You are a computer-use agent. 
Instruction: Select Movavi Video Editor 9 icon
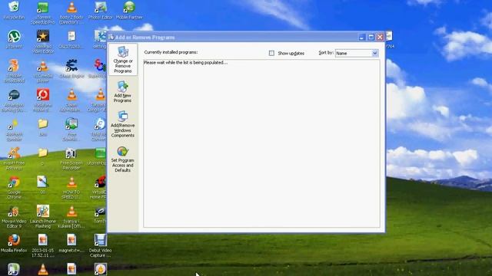click(14, 216)
